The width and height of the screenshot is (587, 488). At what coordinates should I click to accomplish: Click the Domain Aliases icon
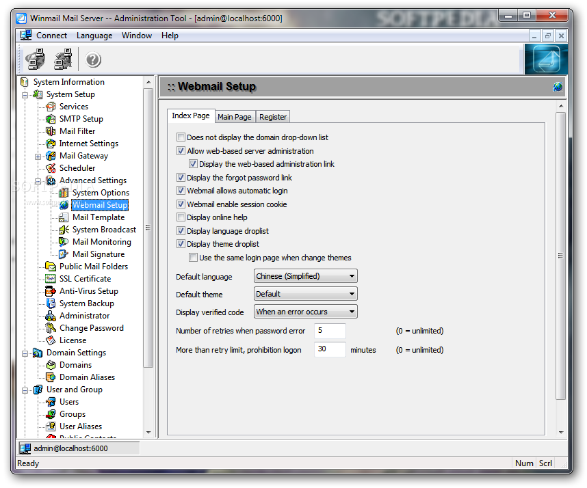click(x=51, y=377)
